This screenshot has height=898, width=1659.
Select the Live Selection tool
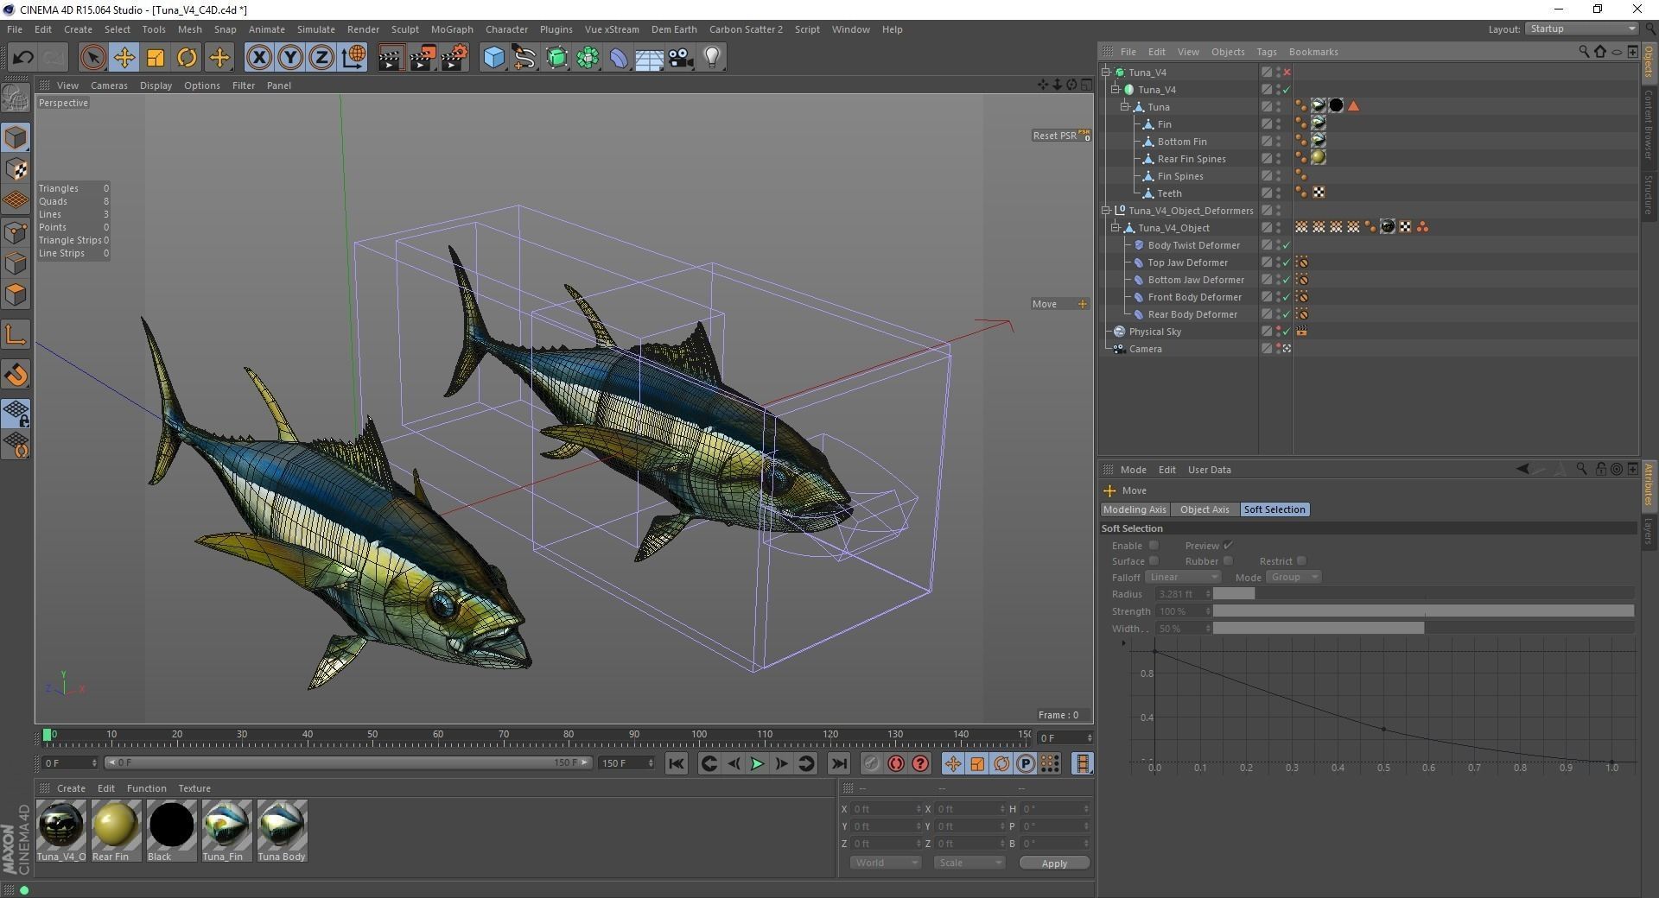pyautogui.click(x=92, y=58)
